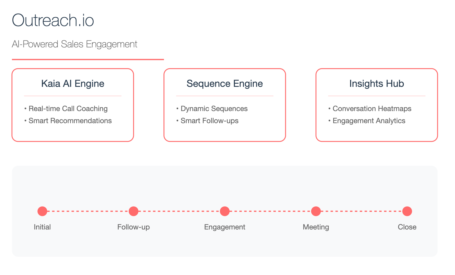Image resolution: width=455 pixels, height=275 pixels.
Task: Click the Engagement label under the timeline
Action: tap(225, 227)
